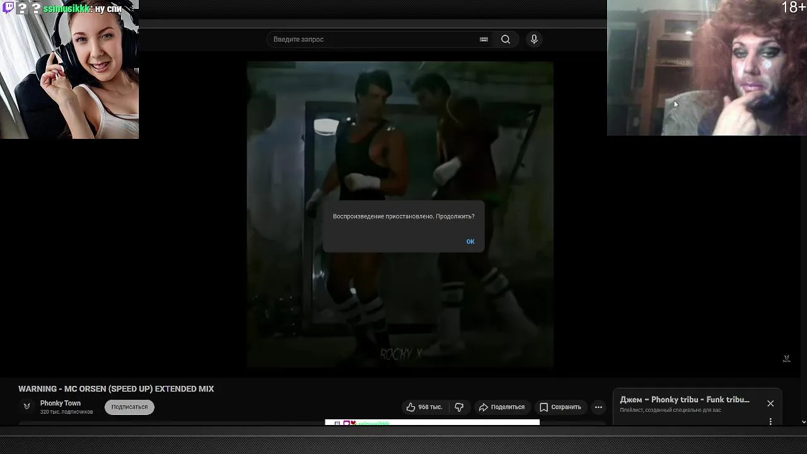Open playlist panel vertical dots menu
This screenshot has height=454, width=807.
pos(770,421)
